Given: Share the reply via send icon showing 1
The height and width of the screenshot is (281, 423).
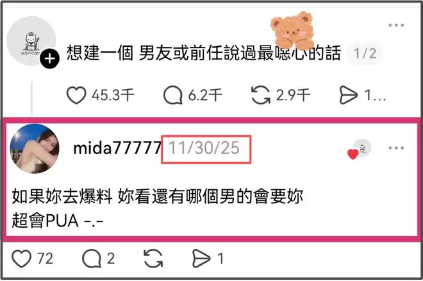Looking at the screenshot, I should [x=201, y=259].
